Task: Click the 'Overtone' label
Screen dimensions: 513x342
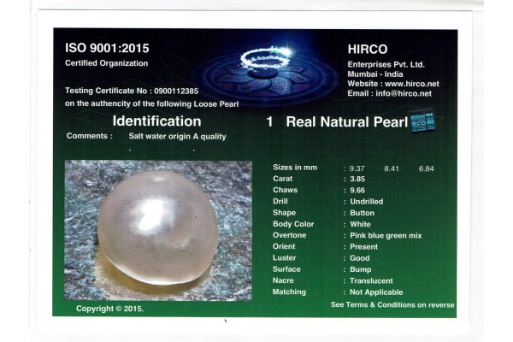Action: (289, 235)
